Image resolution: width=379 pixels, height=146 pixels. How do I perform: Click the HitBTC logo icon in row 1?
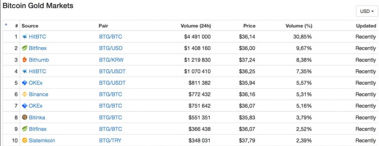pyautogui.click(x=24, y=37)
